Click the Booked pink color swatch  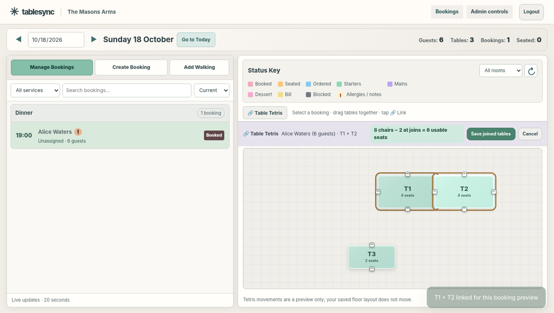pos(251,84)
